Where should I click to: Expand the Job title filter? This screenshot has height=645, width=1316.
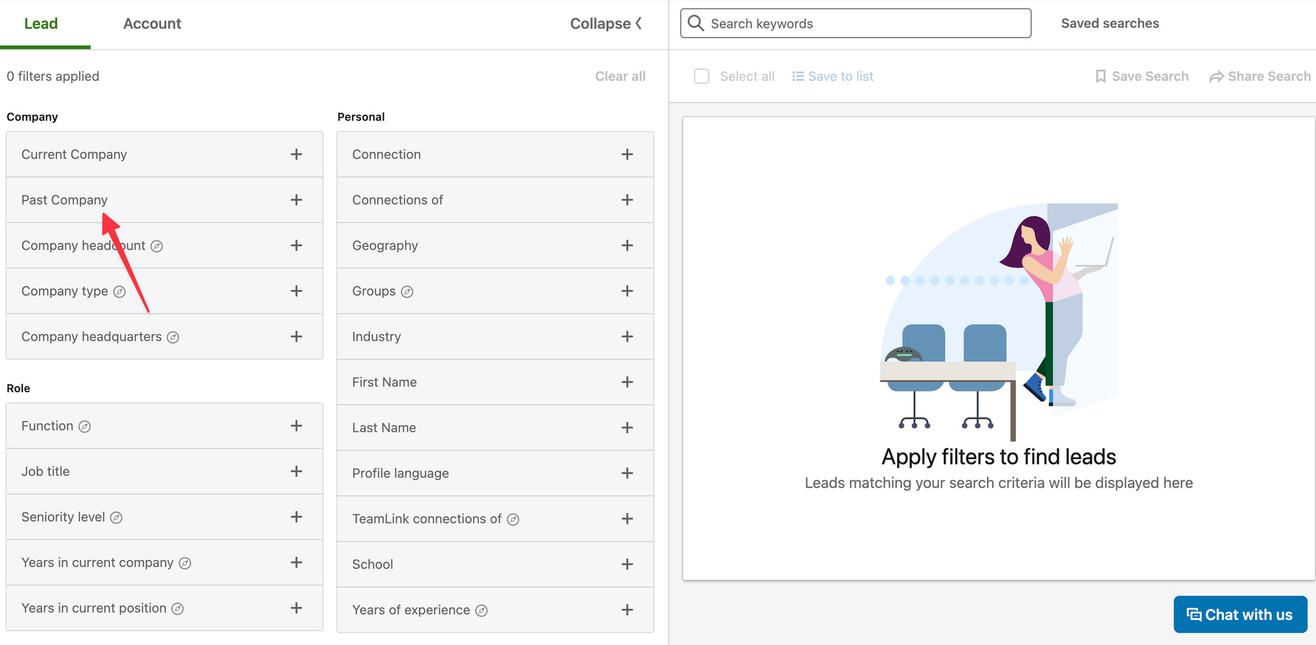tap(164, 471)
